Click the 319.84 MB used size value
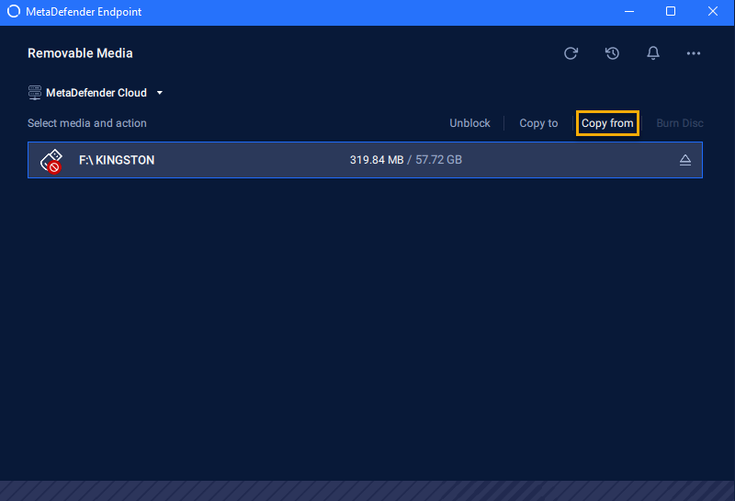 (x=377, y=160)
